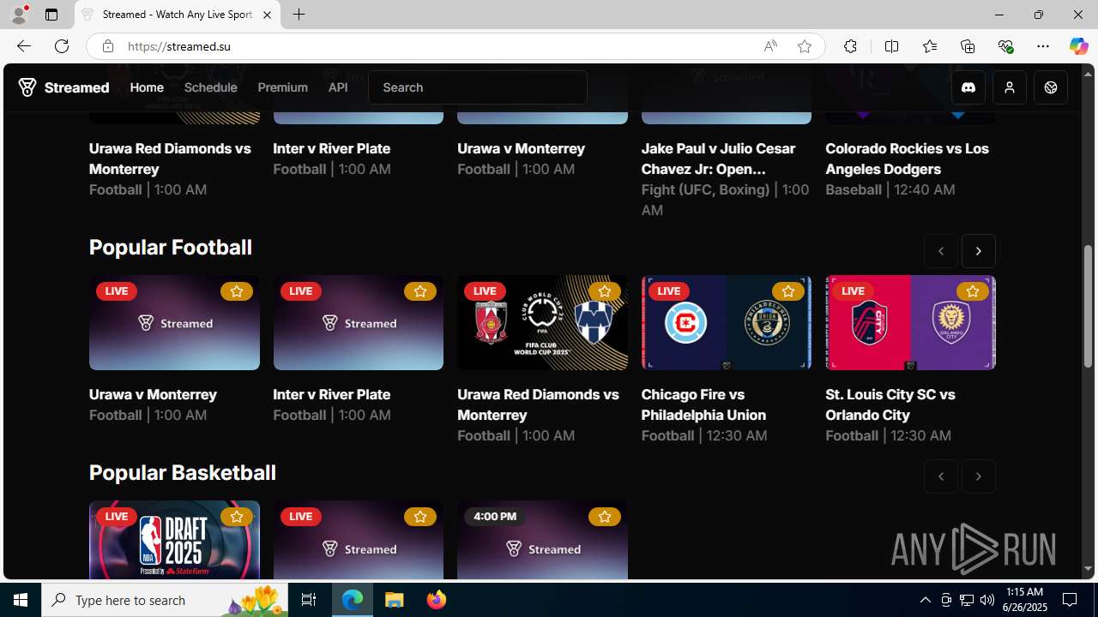Image resolution: width=1098 pixels, height=617 pixels.
Task: Favorite the second live basketball stream card
Action: point(420,517)
